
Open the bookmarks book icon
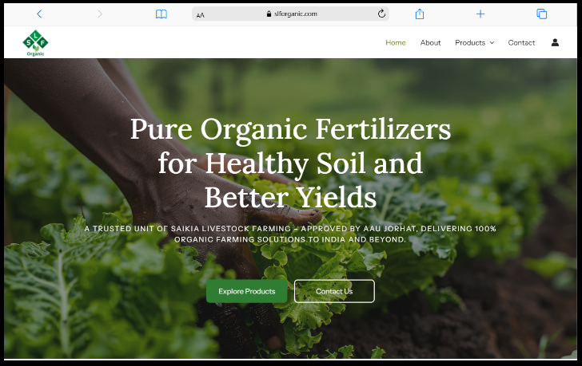[x=161, y=14]
